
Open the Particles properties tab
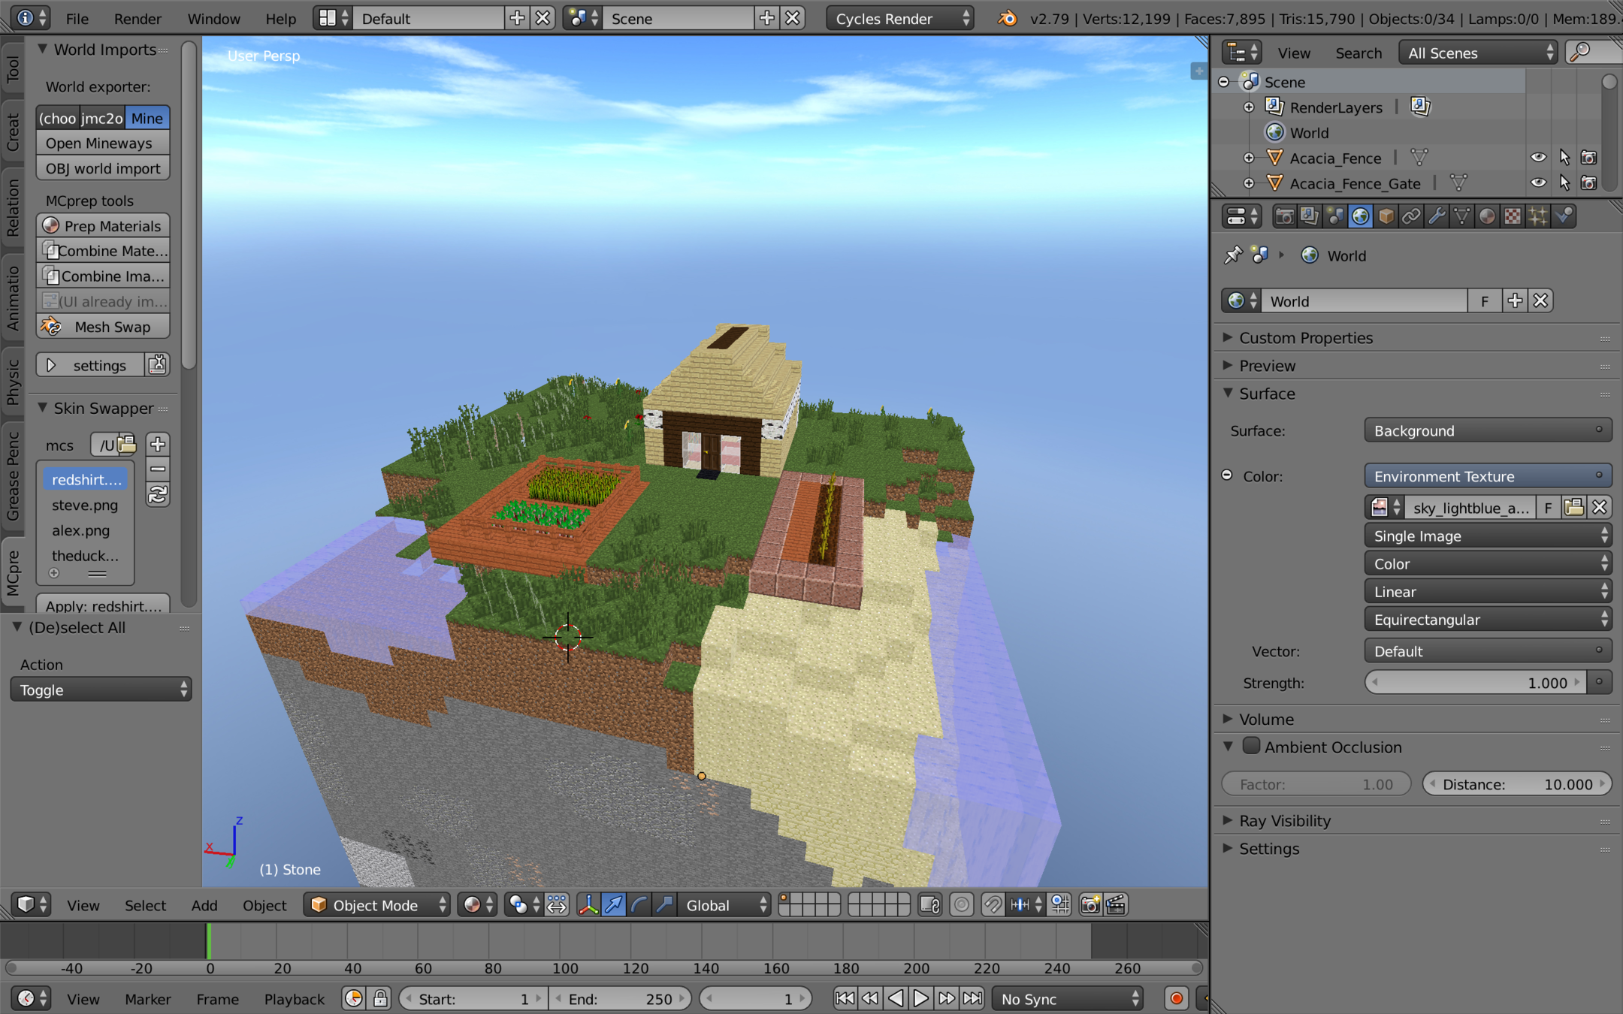(x=1538, y=217)
